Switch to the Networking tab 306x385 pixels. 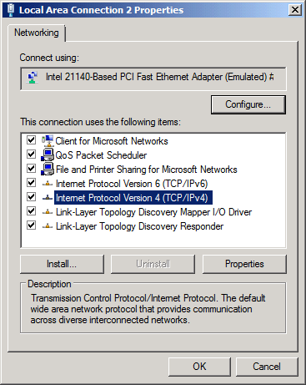pyautogui.click(x=37, y=33)
